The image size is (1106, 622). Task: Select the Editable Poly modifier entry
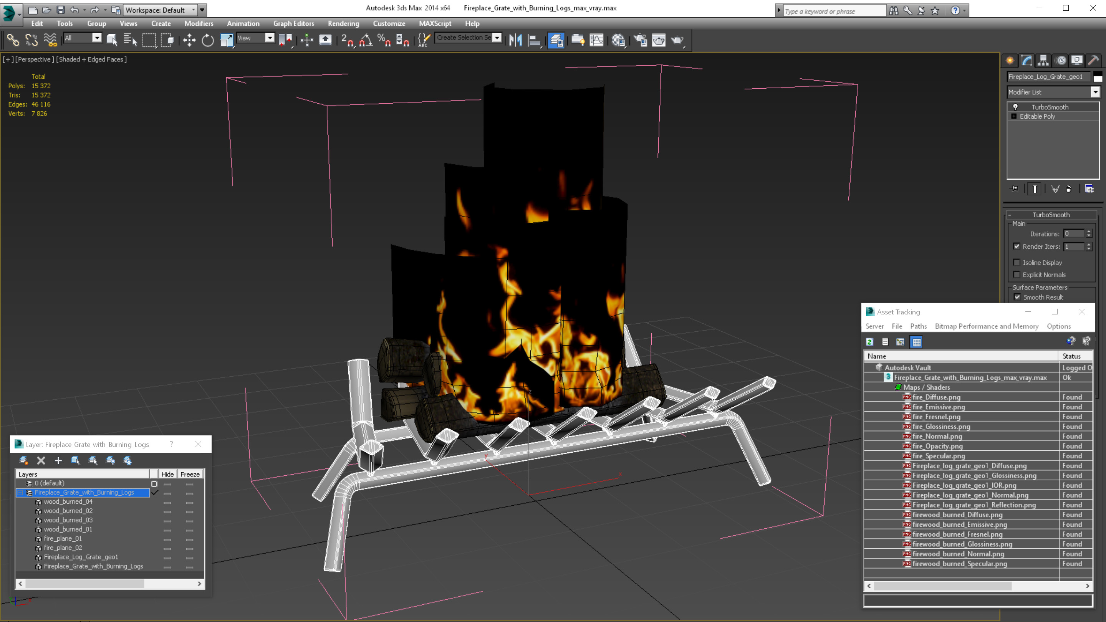pyautogui.click(x=1037, y=116)
